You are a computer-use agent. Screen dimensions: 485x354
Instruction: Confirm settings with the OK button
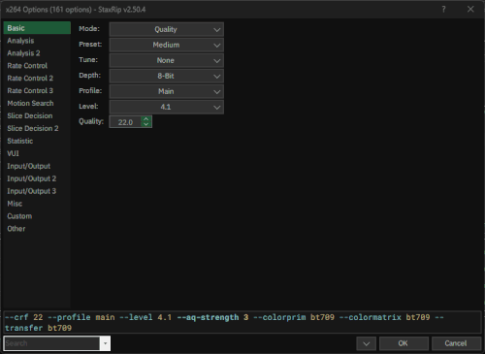click(x=404, y=343)
